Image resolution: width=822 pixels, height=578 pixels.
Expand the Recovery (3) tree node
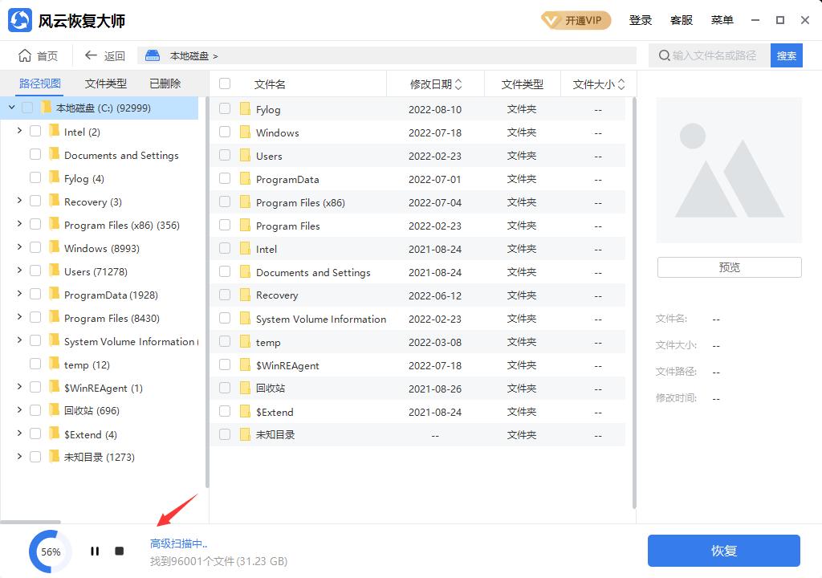point(18,201)
